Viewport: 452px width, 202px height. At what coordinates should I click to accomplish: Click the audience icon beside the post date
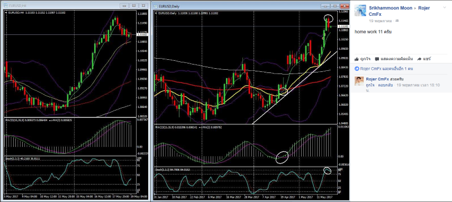(x=397, y=21)
